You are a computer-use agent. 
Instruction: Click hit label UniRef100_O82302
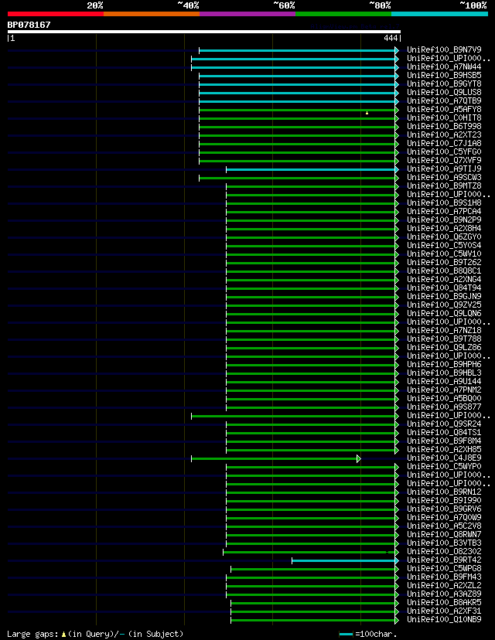[x=444, y=551]
